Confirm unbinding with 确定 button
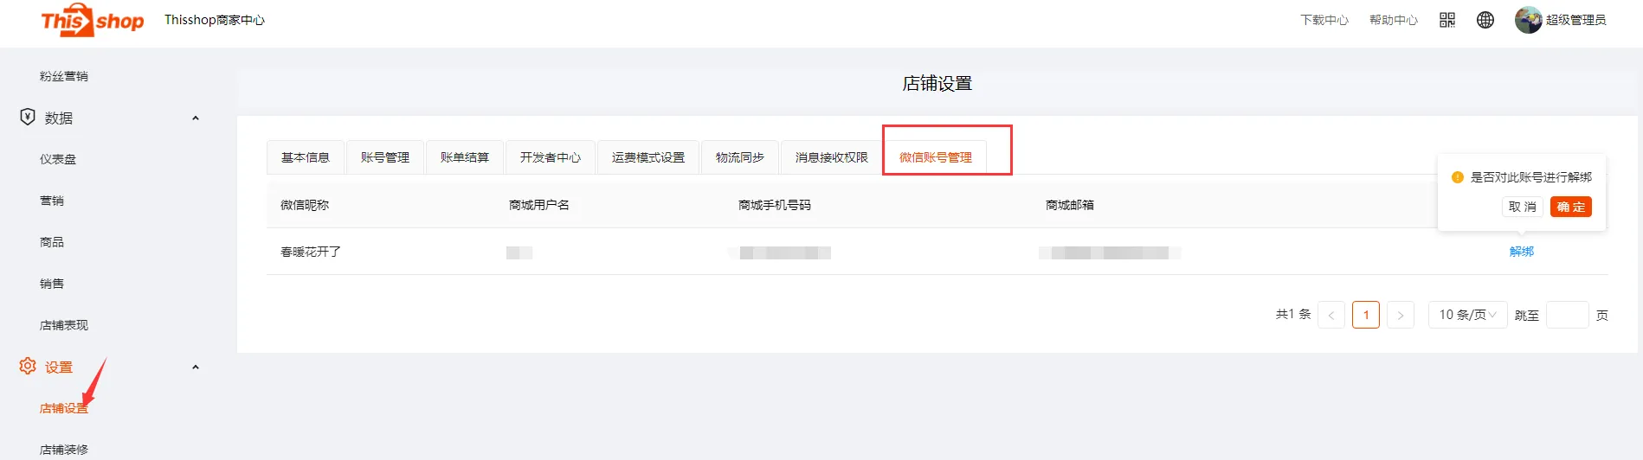 pos(1571,207)
